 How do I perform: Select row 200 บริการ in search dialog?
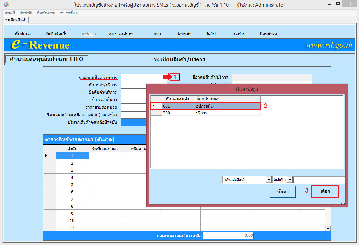tap(205, 113)
